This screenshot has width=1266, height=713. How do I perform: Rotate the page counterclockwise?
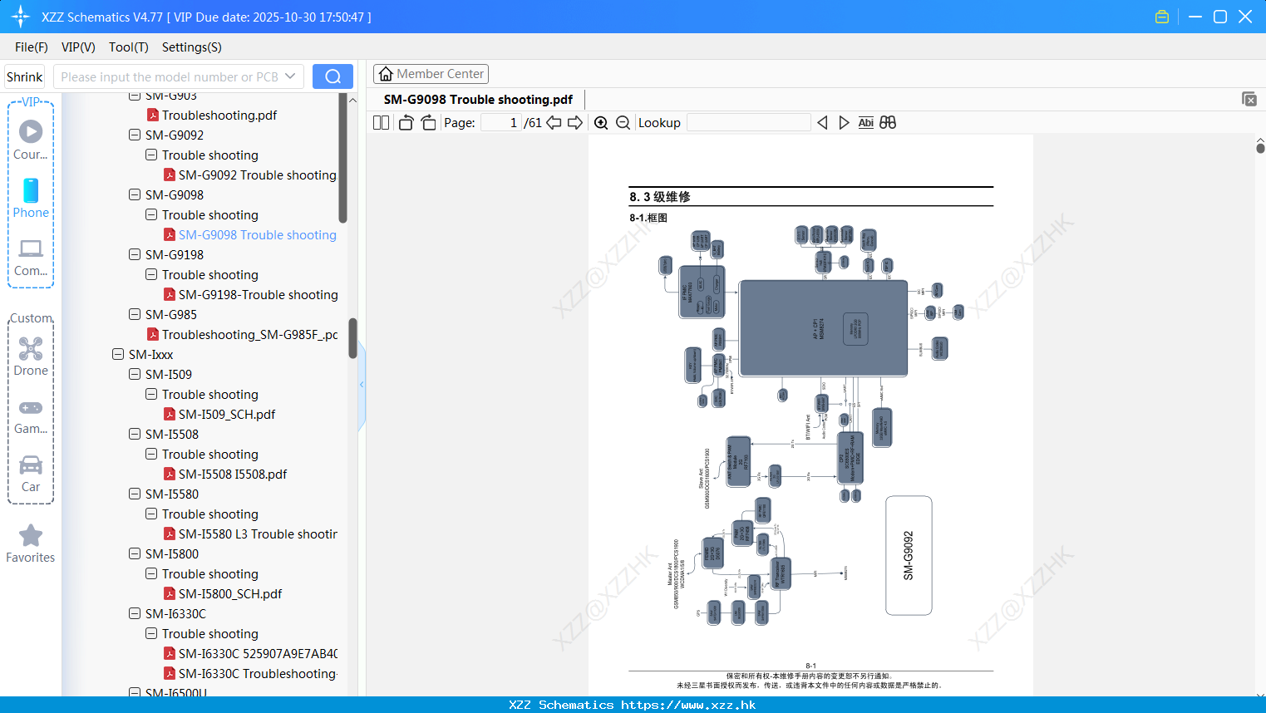[406, 123]
